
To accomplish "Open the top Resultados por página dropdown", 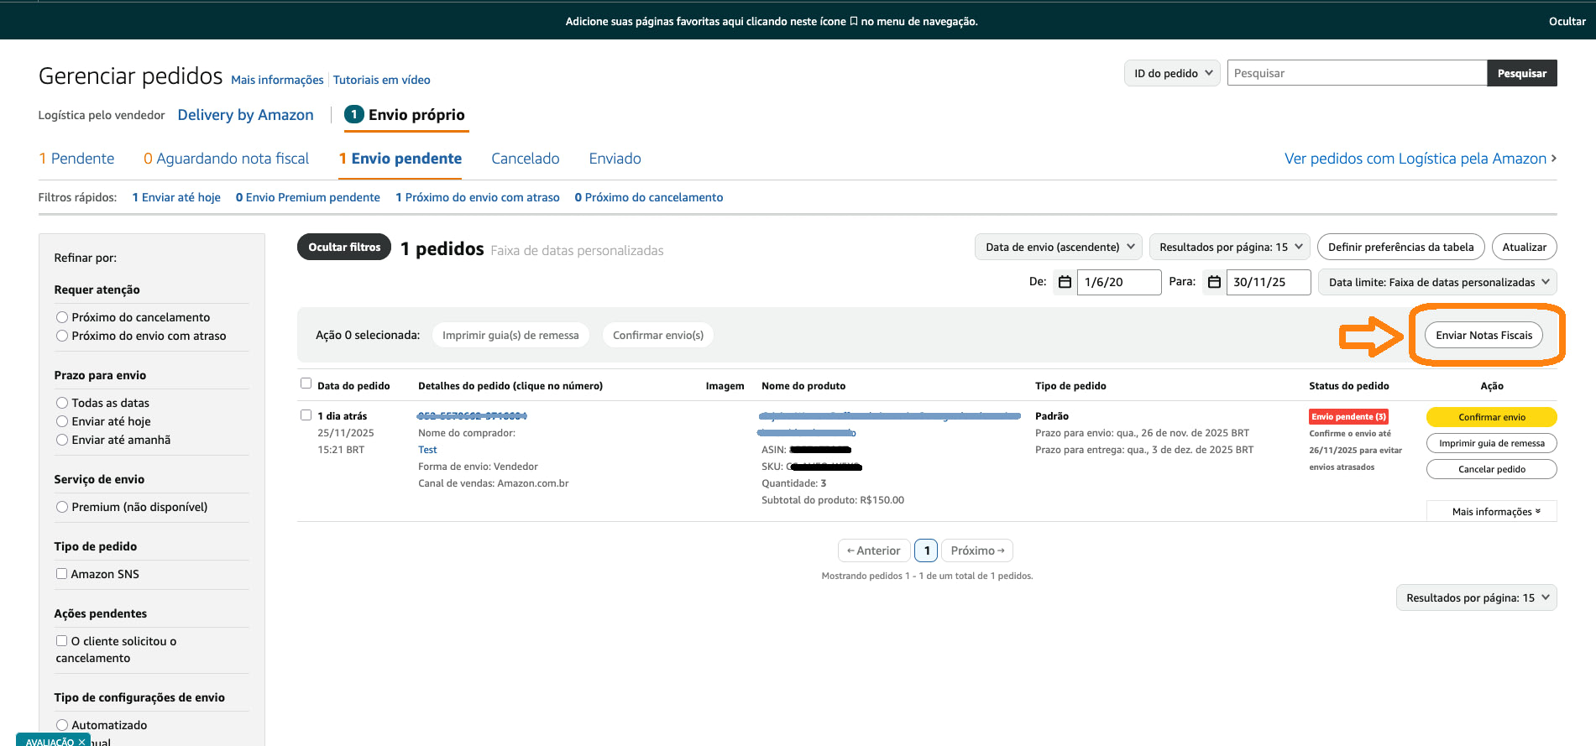I will click(x=1230, y=247).
